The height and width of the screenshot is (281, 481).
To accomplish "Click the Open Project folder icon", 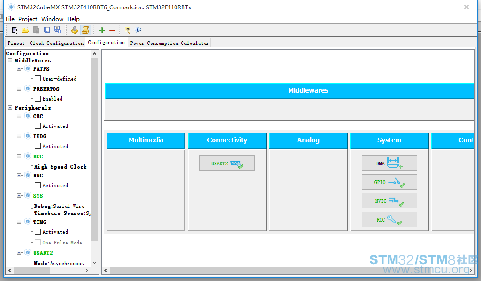I will pos(25,30).
